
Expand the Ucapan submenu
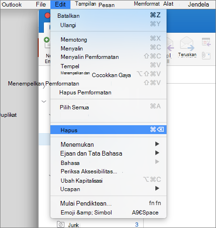click(157, 188)
